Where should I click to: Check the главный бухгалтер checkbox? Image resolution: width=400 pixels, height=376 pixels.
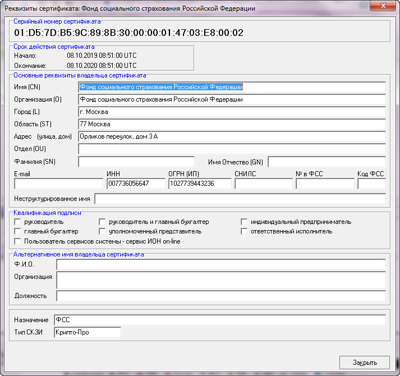pos(17,232)
